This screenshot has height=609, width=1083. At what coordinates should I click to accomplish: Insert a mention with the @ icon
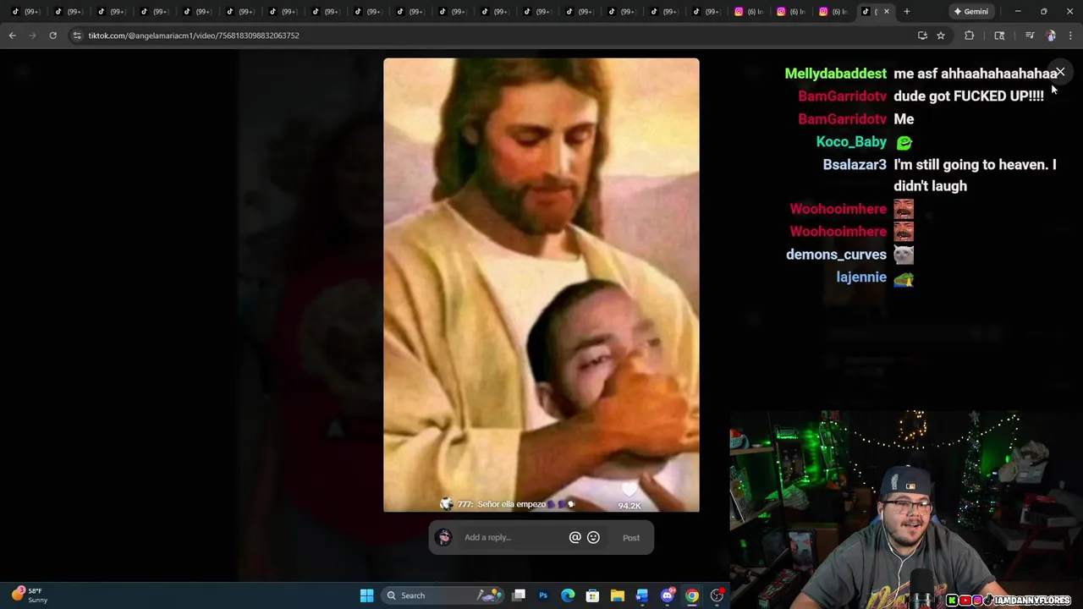pos(575,537)
